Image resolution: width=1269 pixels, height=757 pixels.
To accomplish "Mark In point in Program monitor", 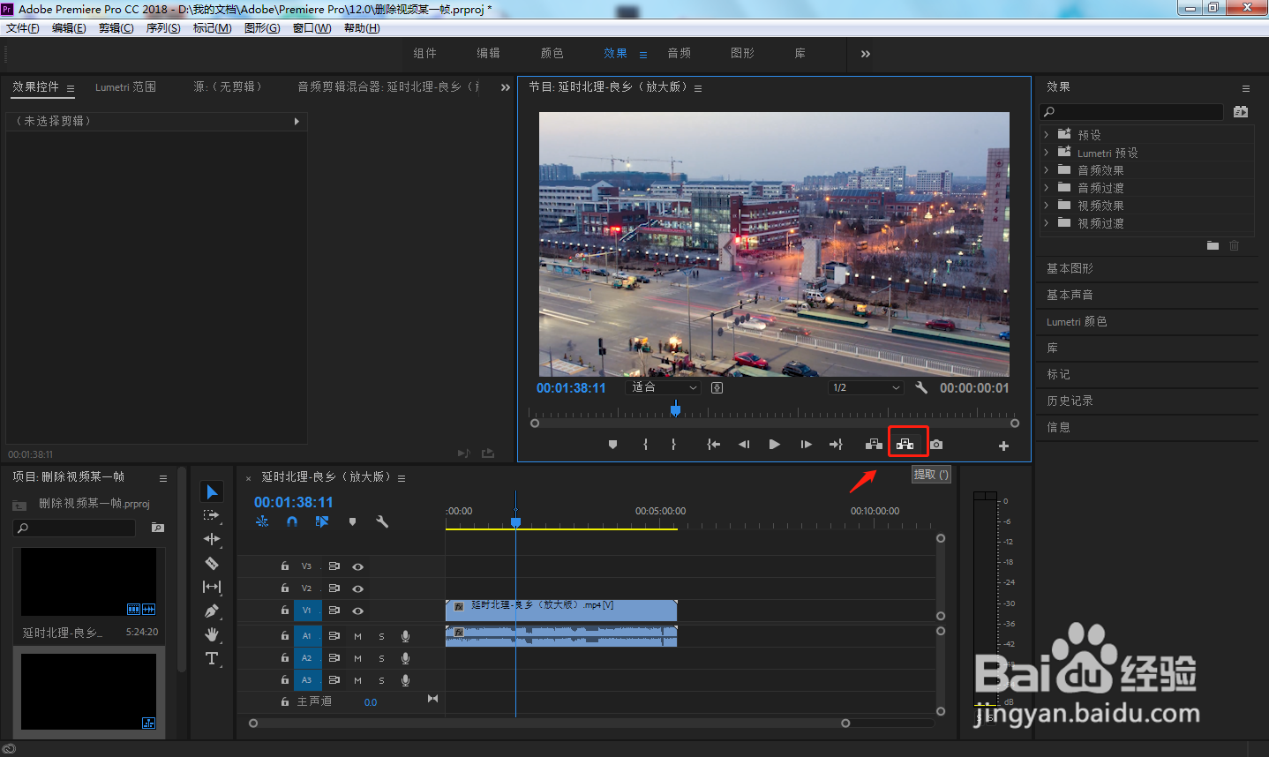I will pos(646,445).
